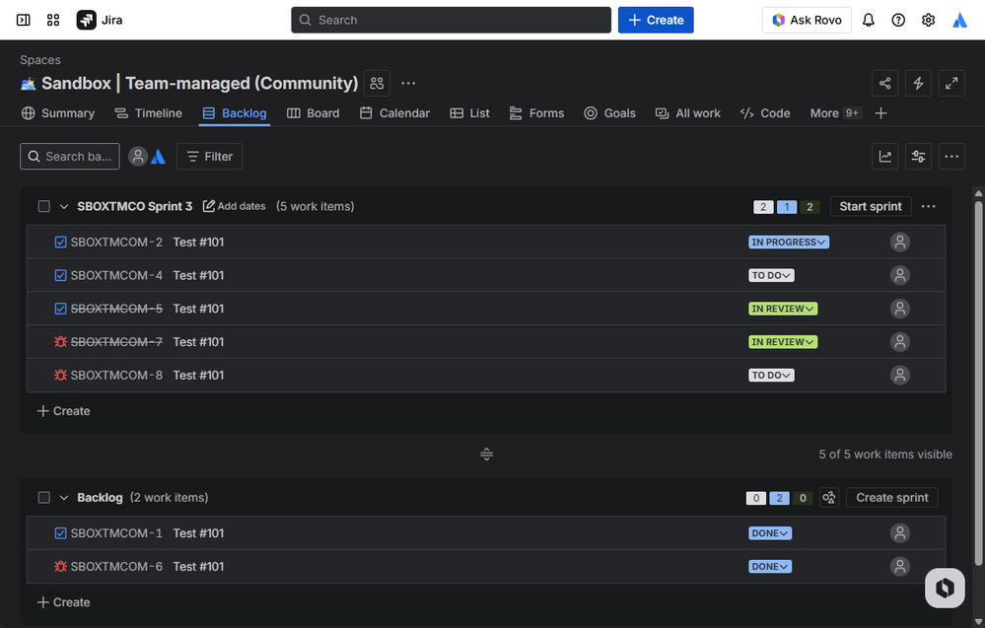The image size is (985, 628).
Task: Click Start sprint button
Action: pyautogui.click(x=871, y=207)
